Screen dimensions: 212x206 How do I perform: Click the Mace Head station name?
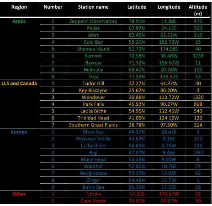(93, 160)
